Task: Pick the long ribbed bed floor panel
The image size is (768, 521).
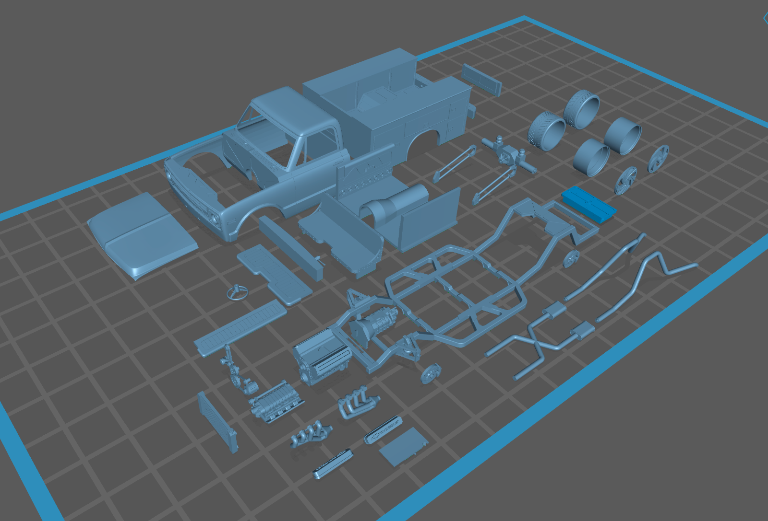Action: point(240,328)
